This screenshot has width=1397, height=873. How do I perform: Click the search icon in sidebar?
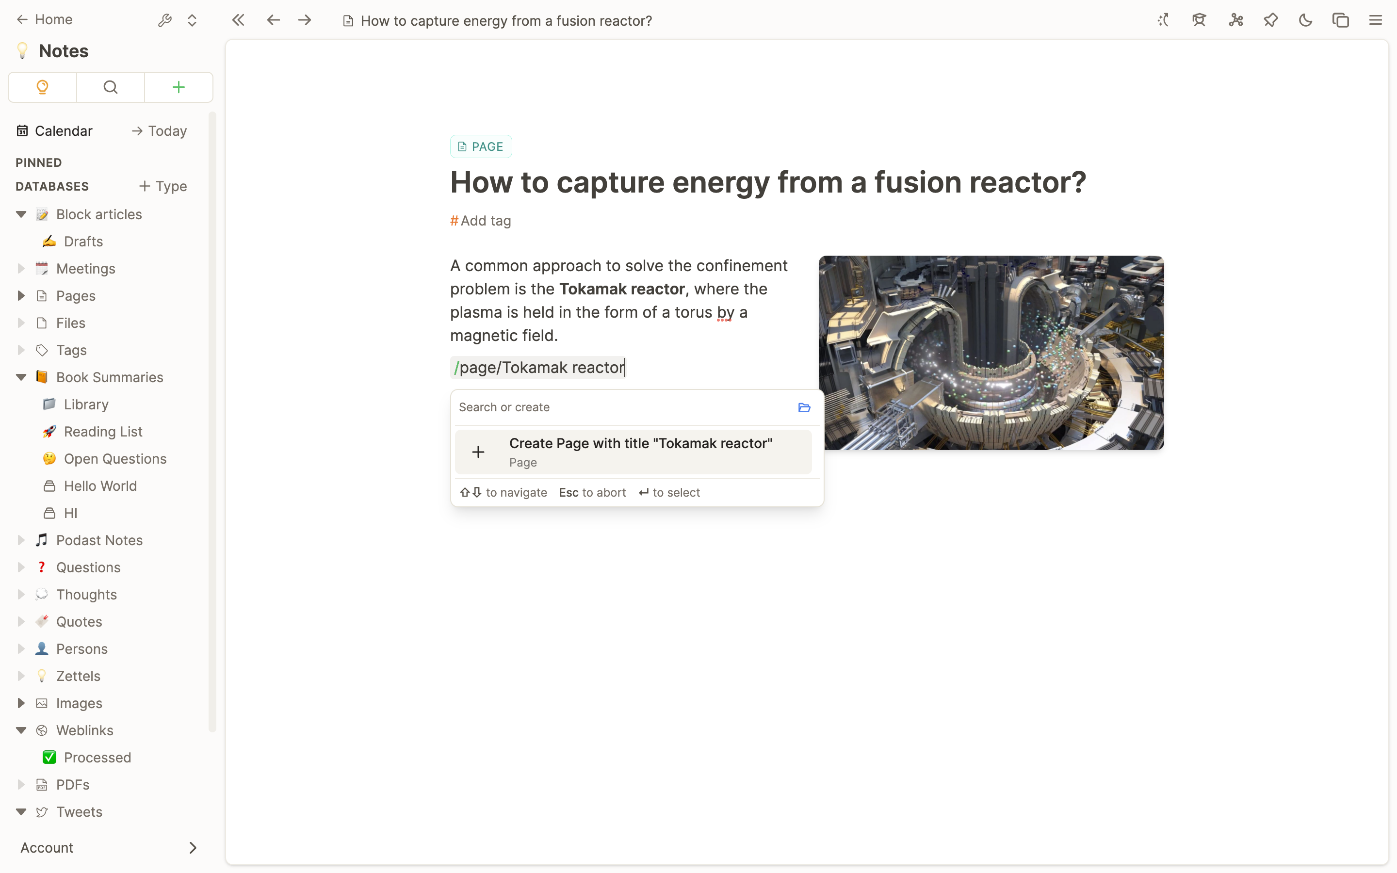(111, 87)
